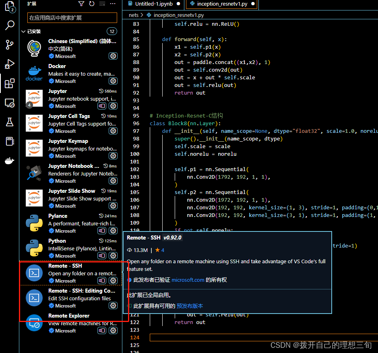Screen dimensions: 378x353
Task: Clear extensions search results icon
Action: pyautogui.click(x=102, y=4)
